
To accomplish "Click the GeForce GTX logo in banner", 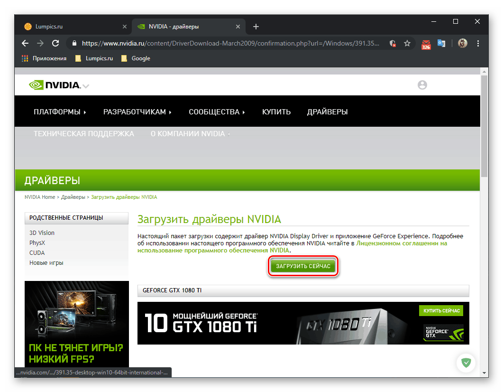I will [x=444, y=333].
